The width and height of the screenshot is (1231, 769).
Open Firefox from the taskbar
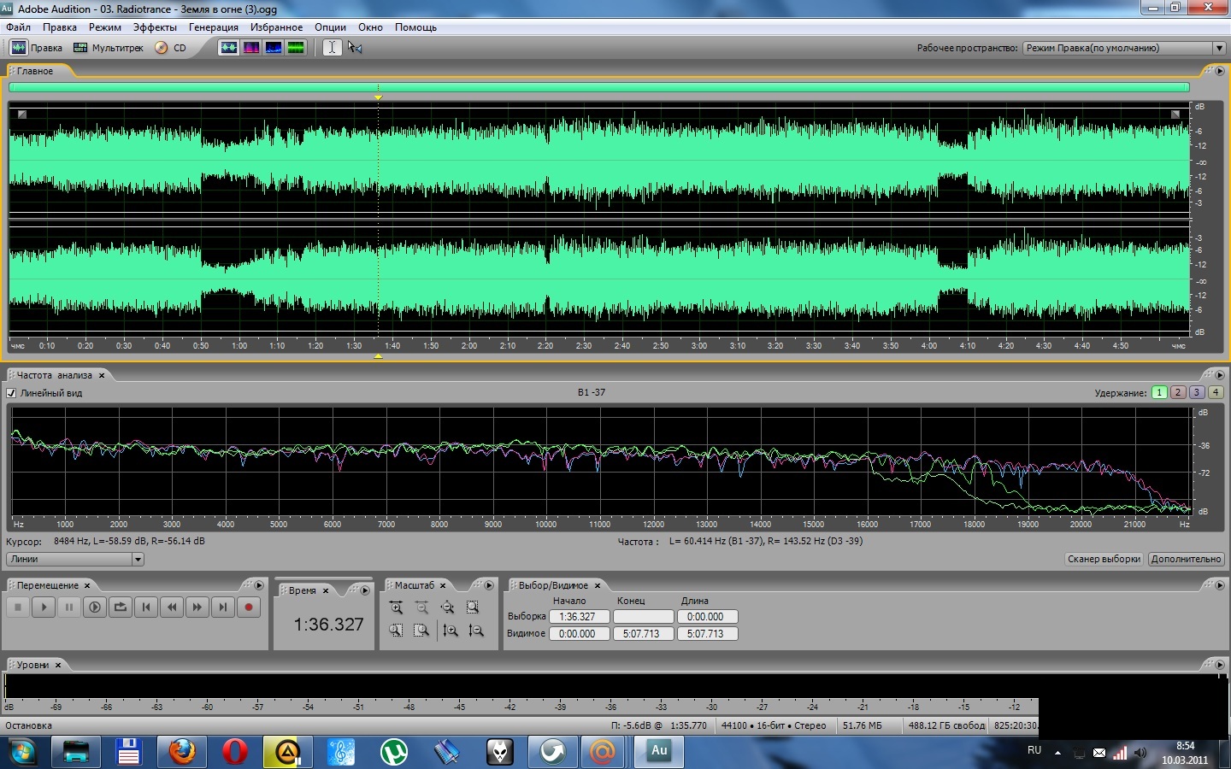182,752
